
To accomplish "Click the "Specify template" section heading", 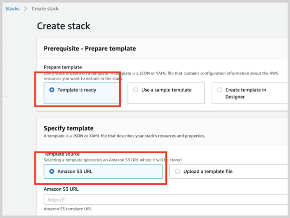I will point(68,128).
